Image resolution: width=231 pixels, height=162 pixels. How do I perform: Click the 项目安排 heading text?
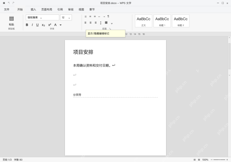point(83,52)
